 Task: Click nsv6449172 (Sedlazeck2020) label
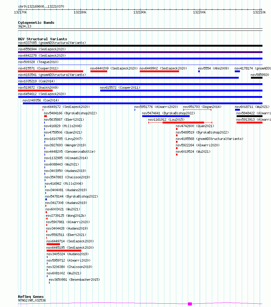pyautogui.click(x=66, y=107)
